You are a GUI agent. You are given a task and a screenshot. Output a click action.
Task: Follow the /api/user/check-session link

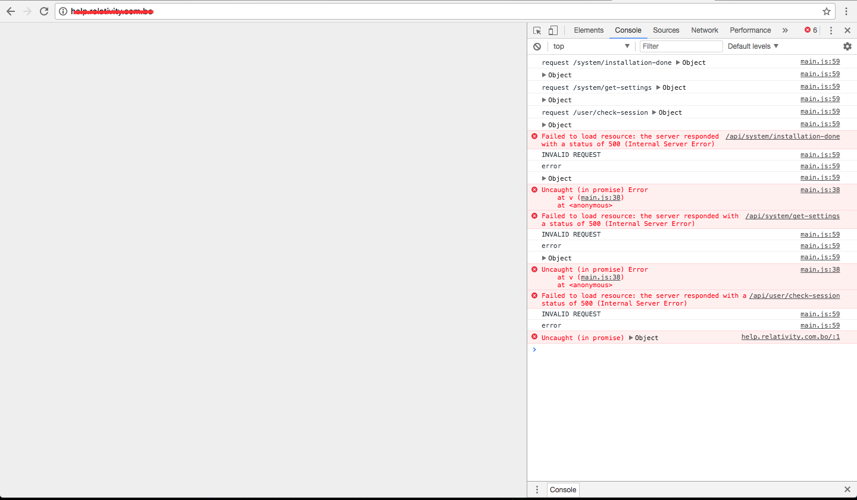pyautogui.click(x=795, y=295)
